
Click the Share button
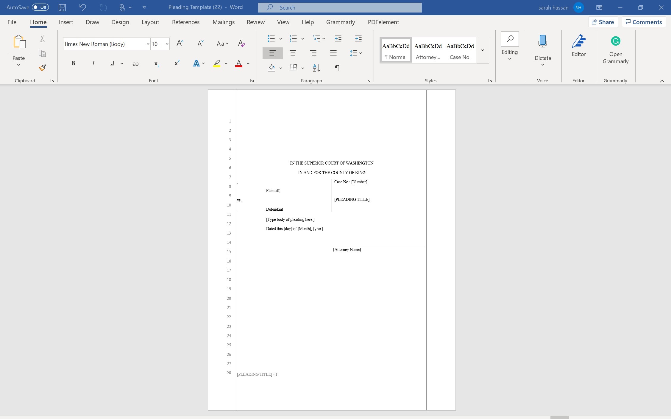603,22
